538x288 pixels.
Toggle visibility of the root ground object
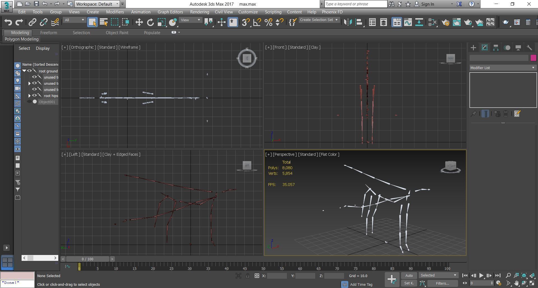click(x=29, y=71)
